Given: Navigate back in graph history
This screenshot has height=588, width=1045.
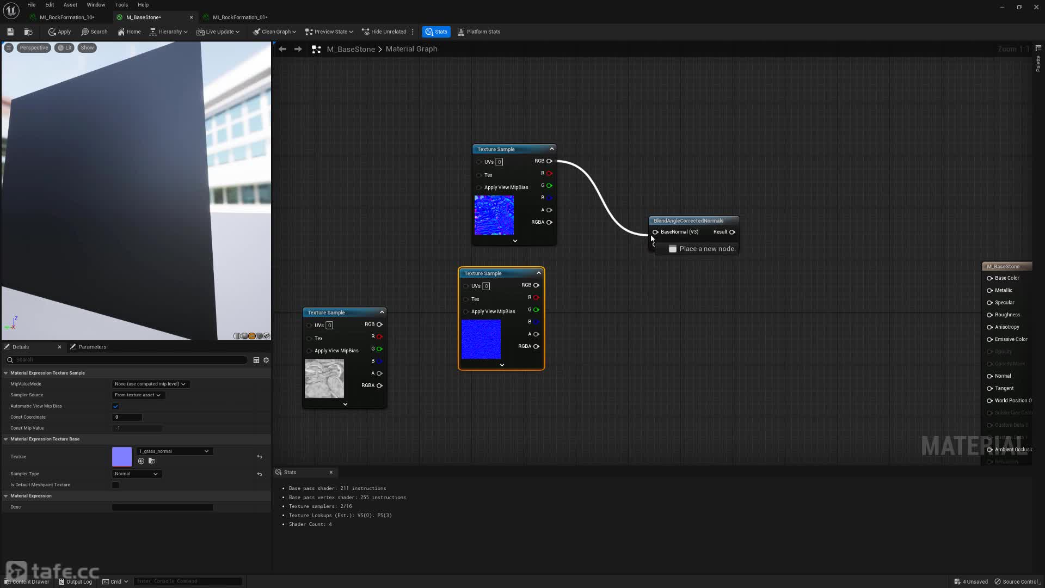Looking at the screenshot, I should click(x=282, y=49).
